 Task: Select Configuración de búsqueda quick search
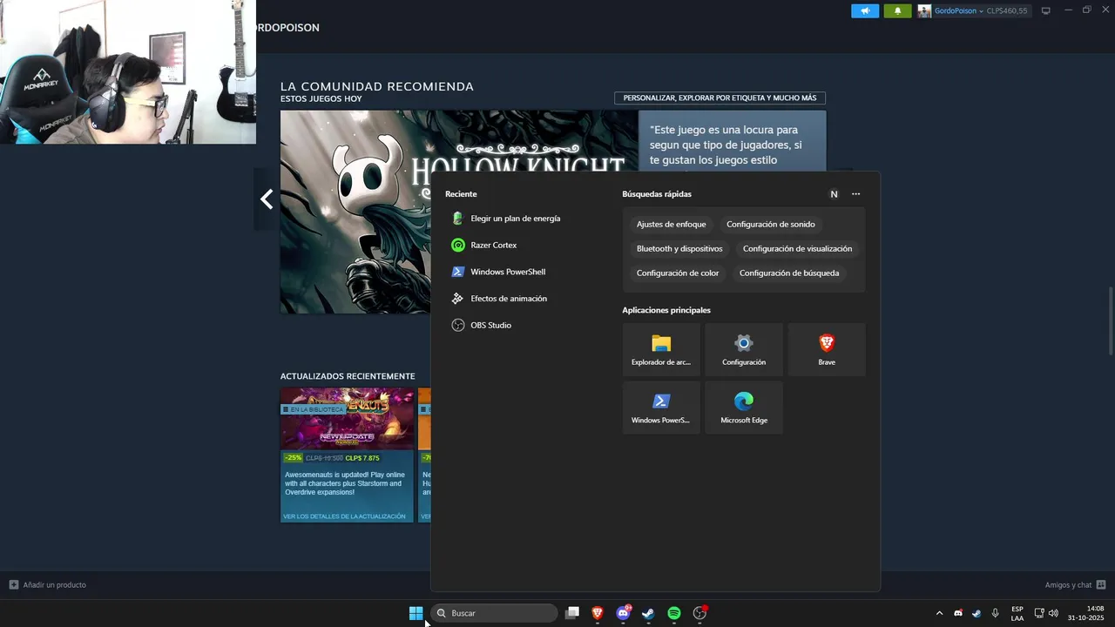pos(789,273)
